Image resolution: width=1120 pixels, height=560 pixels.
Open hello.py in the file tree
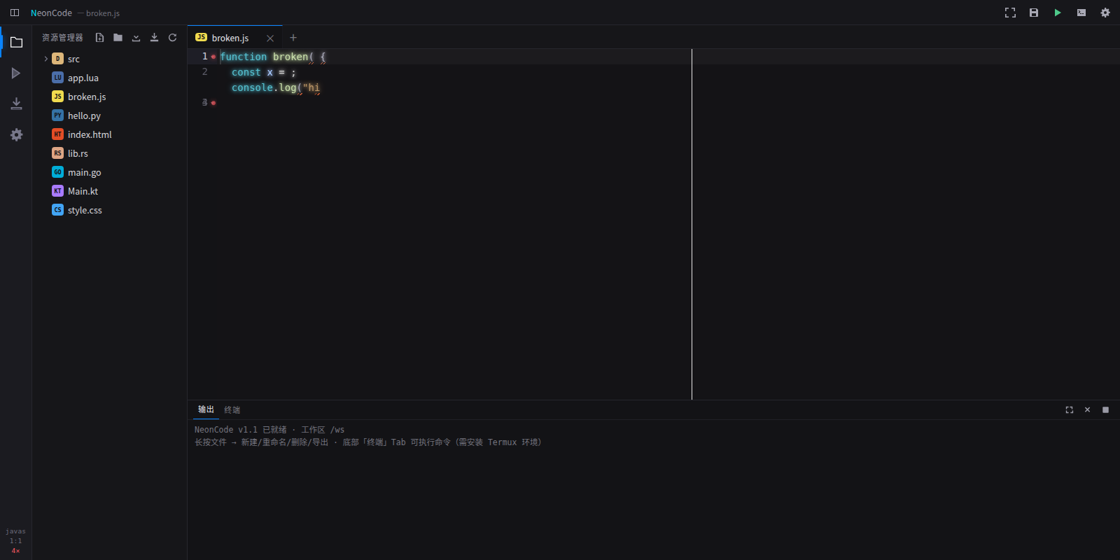(x=109, y=115)
